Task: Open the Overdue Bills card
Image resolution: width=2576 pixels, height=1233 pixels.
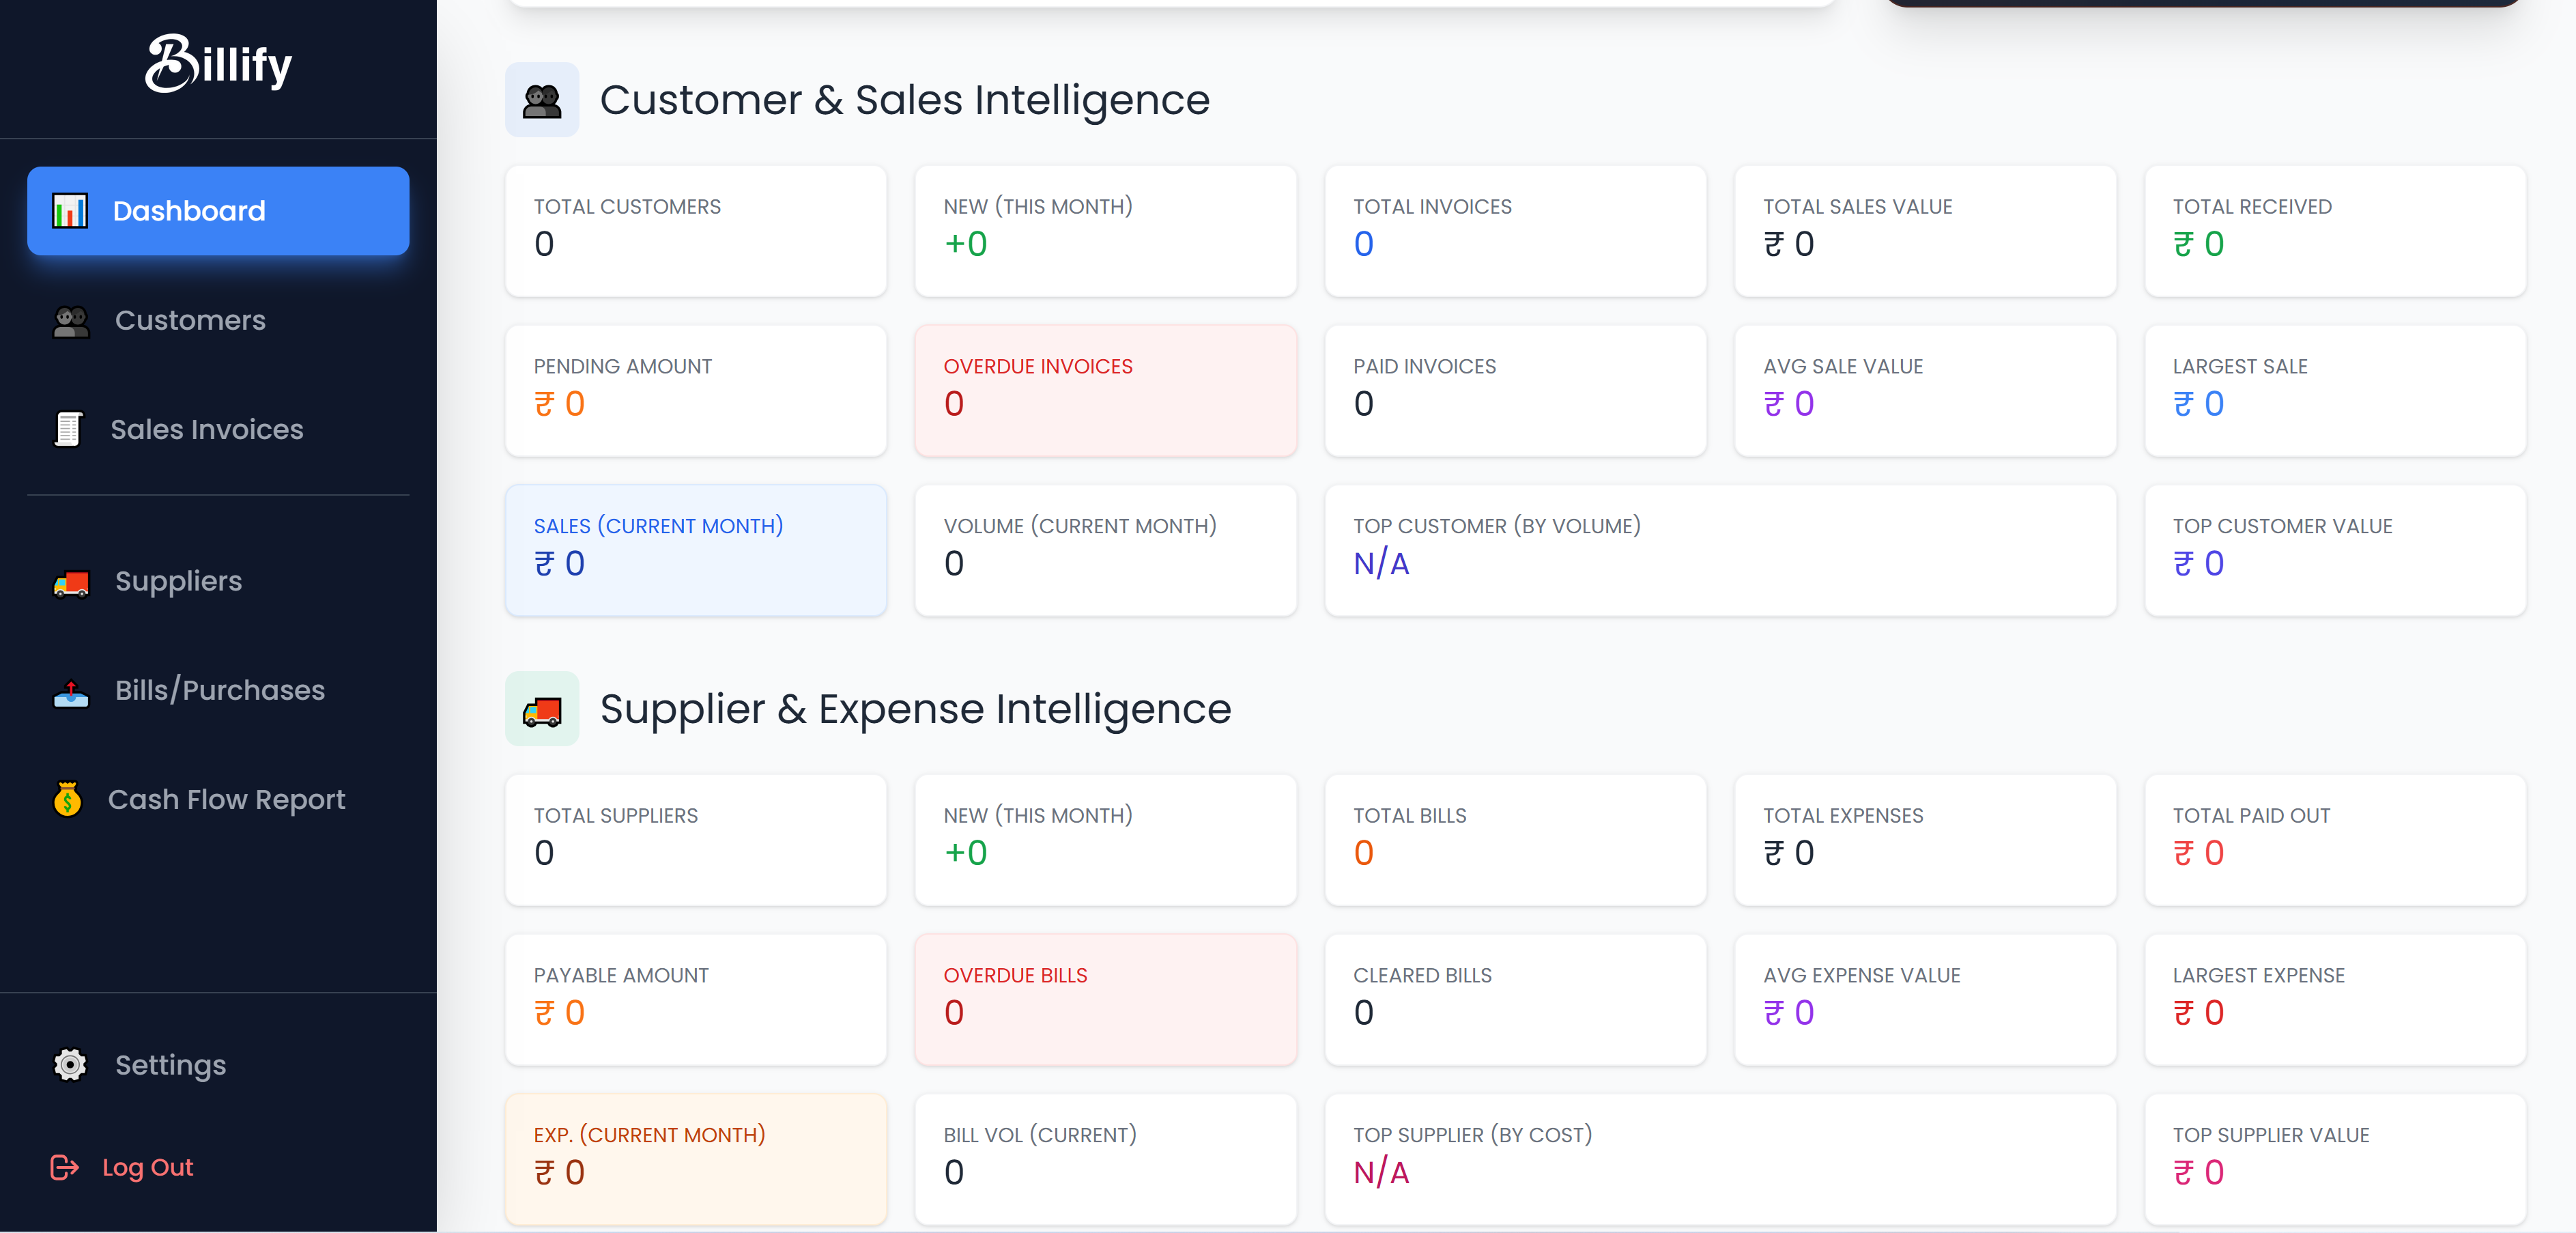Action: [x=1105, y=999]
